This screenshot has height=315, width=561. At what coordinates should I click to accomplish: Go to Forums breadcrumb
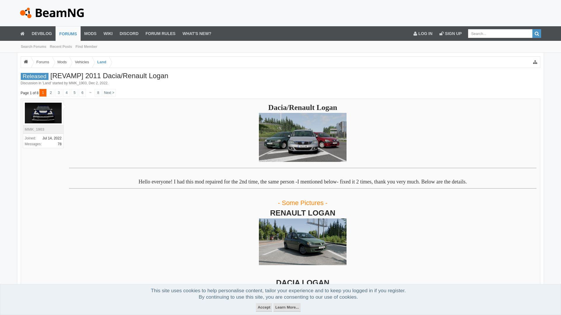click(x=43, y=62)
